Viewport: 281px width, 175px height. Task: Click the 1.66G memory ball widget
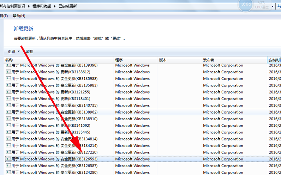[x=245, y=4]
